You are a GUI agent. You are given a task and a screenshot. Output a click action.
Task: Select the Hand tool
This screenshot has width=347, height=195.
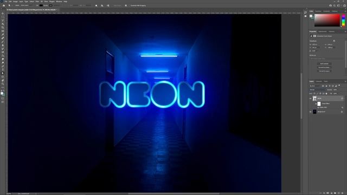click(x=3, y=80)
